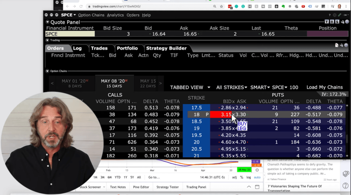Toggle percent scale on TradingView chart

[x=242, y=177]
